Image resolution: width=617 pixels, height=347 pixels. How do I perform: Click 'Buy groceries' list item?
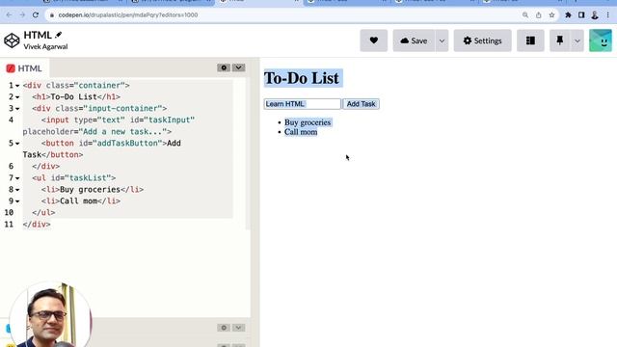click(x=308, y=122)
